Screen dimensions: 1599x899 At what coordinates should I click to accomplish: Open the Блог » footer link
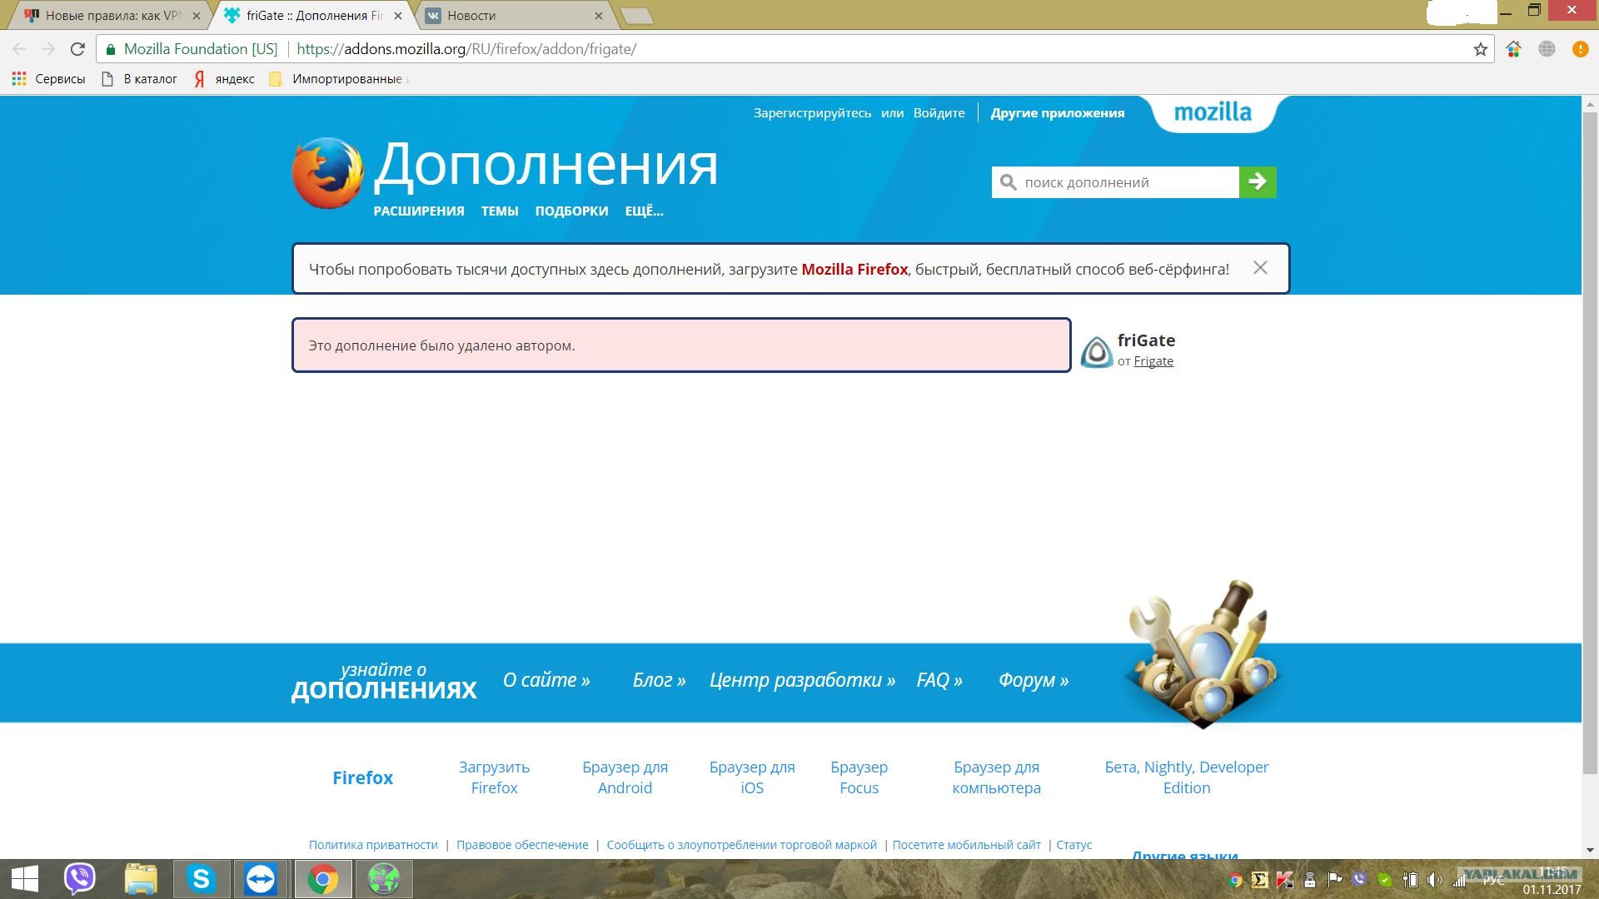pos(659,680)
